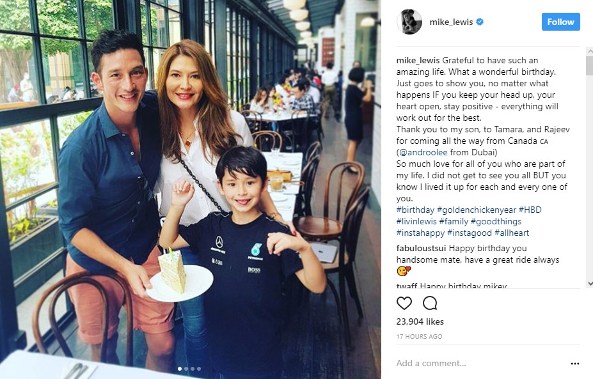Open the #instagood hashtag
Image resolution: width=593 pixels, height=379 pixels.
click(470, 233)
